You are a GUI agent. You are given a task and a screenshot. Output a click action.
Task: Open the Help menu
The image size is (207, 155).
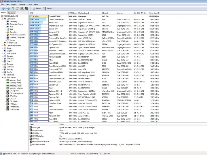click(x=36, y=4)
